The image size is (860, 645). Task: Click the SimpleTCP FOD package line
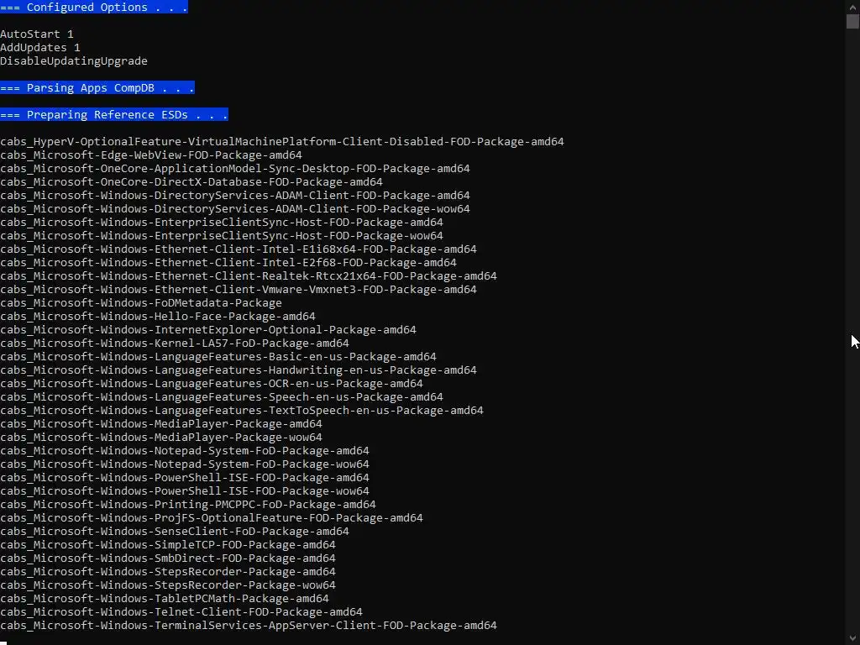pos(168,544)
